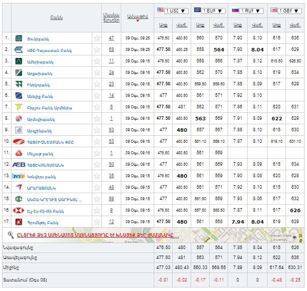Click the magnifier icon above the map banner
Screen dimensions: 307x291
(x=11, y=234)
